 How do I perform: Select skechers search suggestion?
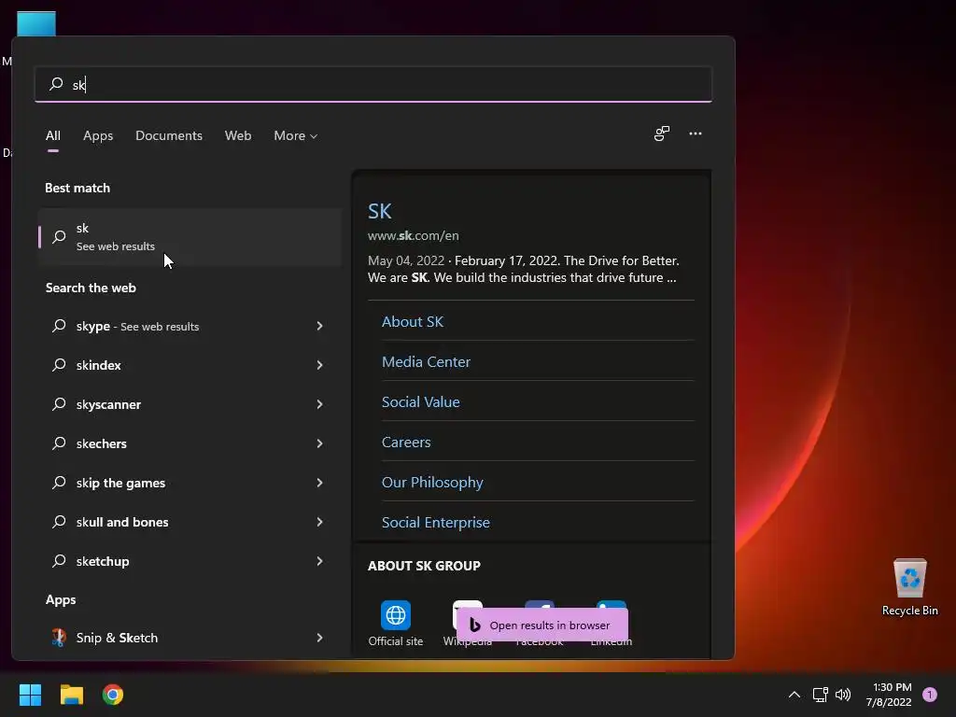pos(188,443)
